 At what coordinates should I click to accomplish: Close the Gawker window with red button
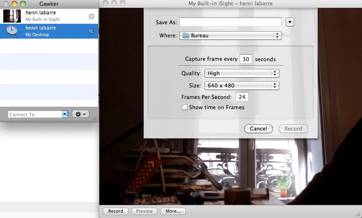pos(6,3)
